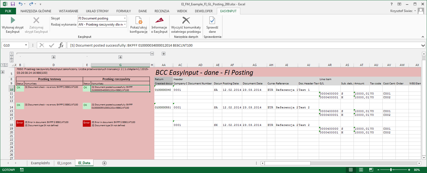The height and width of the screenshot is (173, 427).
Task: Click the 80% zoom level
Action: click(x=417, y=170)
